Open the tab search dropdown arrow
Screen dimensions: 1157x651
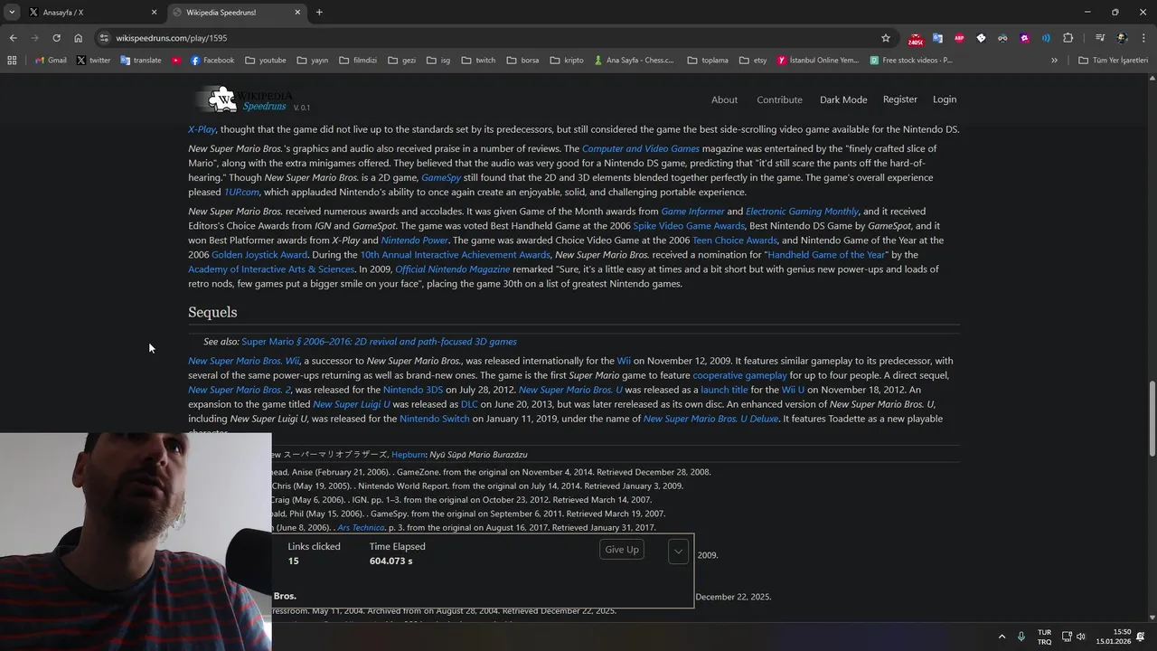(12, 12)
